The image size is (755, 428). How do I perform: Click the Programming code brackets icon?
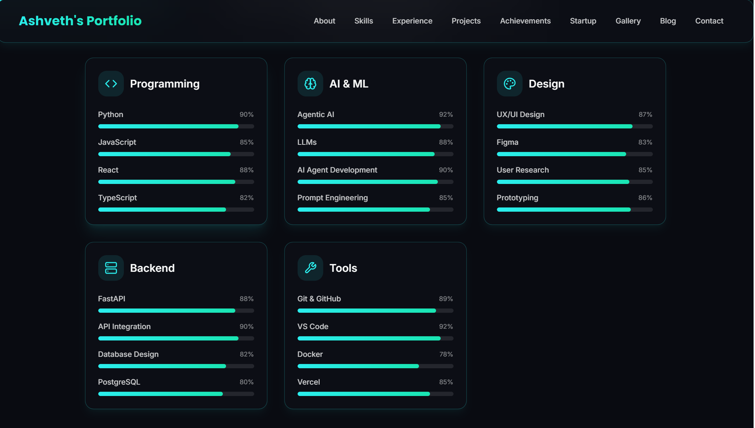coord(111,84)
